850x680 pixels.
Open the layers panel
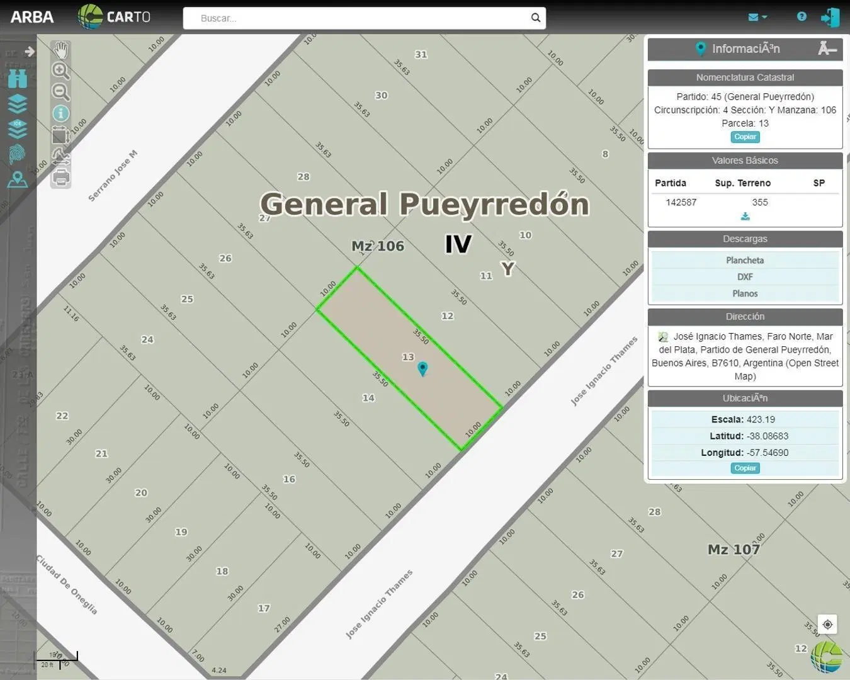(18, 104)
